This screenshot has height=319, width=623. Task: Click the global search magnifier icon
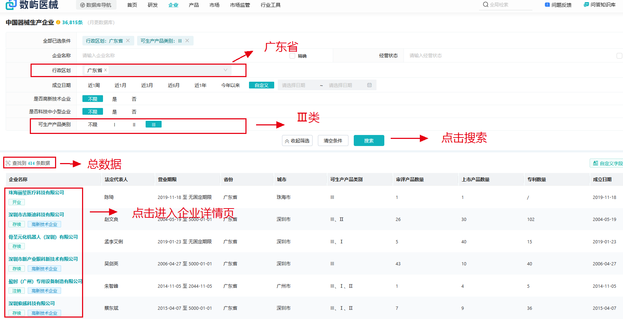(486, 5)
